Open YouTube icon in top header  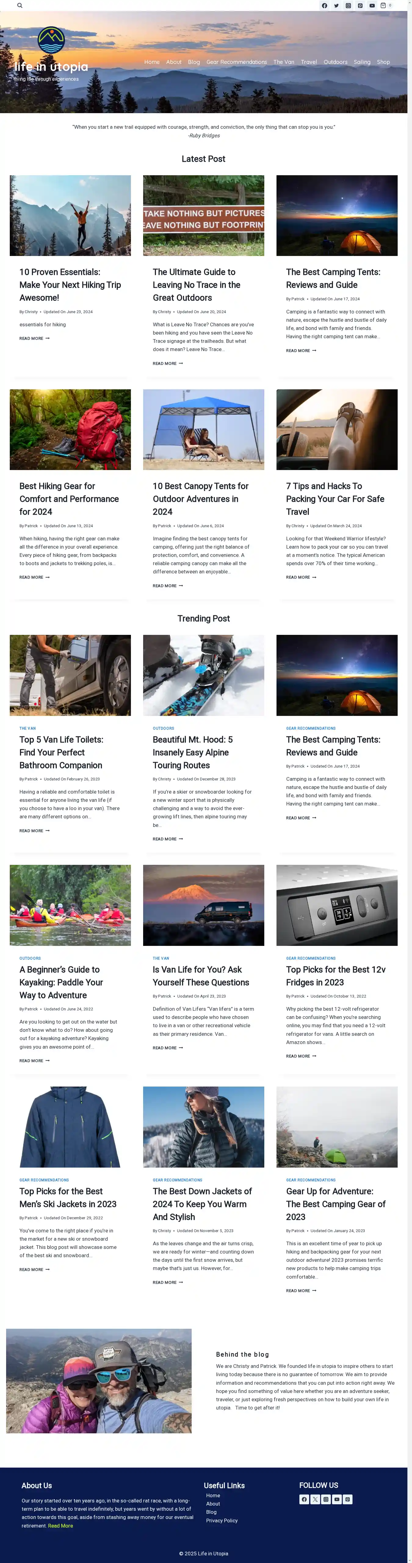(x=372, y=6)
